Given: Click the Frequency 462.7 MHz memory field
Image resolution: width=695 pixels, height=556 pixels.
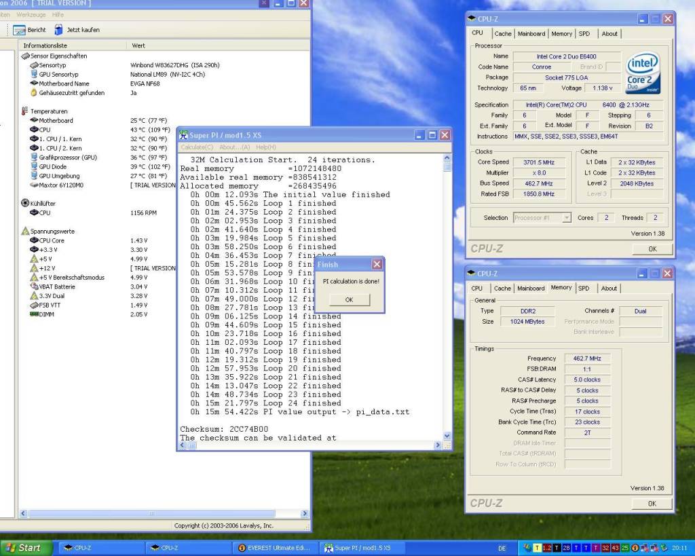Looking at the screenshot, I should pos(587,358).
